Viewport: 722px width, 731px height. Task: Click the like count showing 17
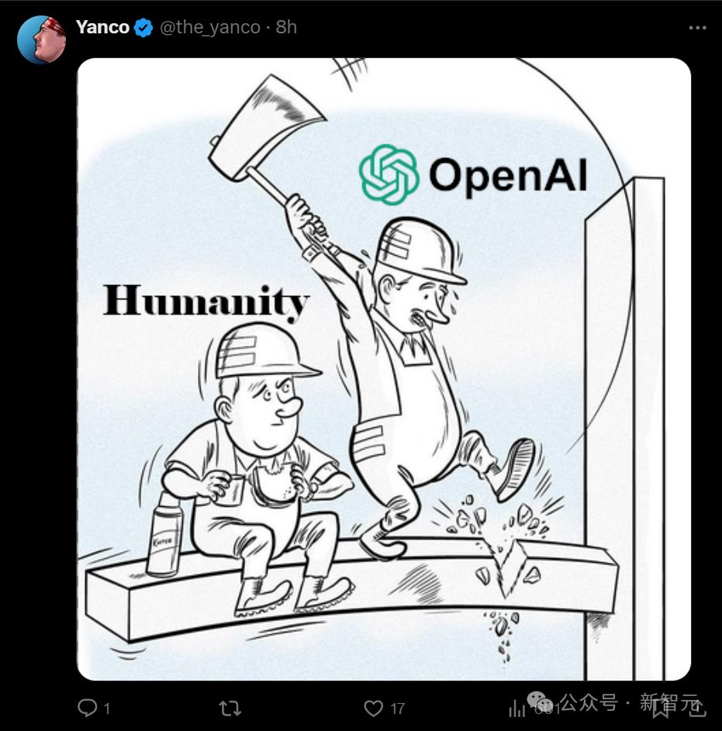point(397,709)
